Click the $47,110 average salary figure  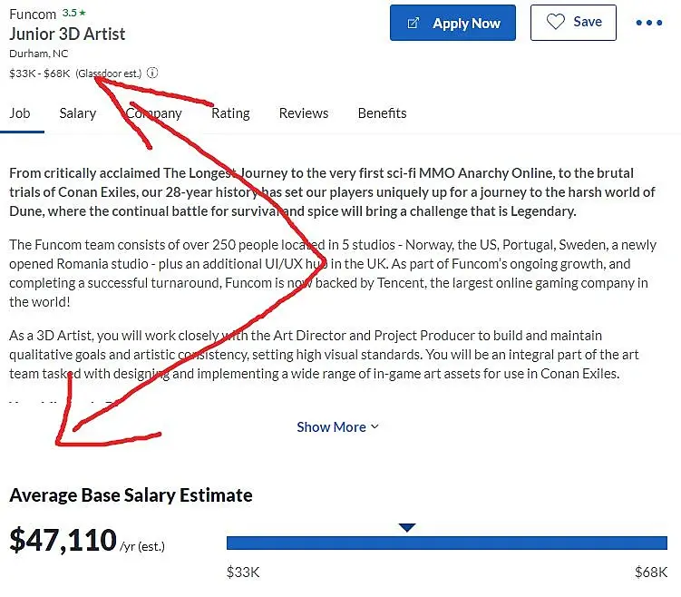click(63, 541)
